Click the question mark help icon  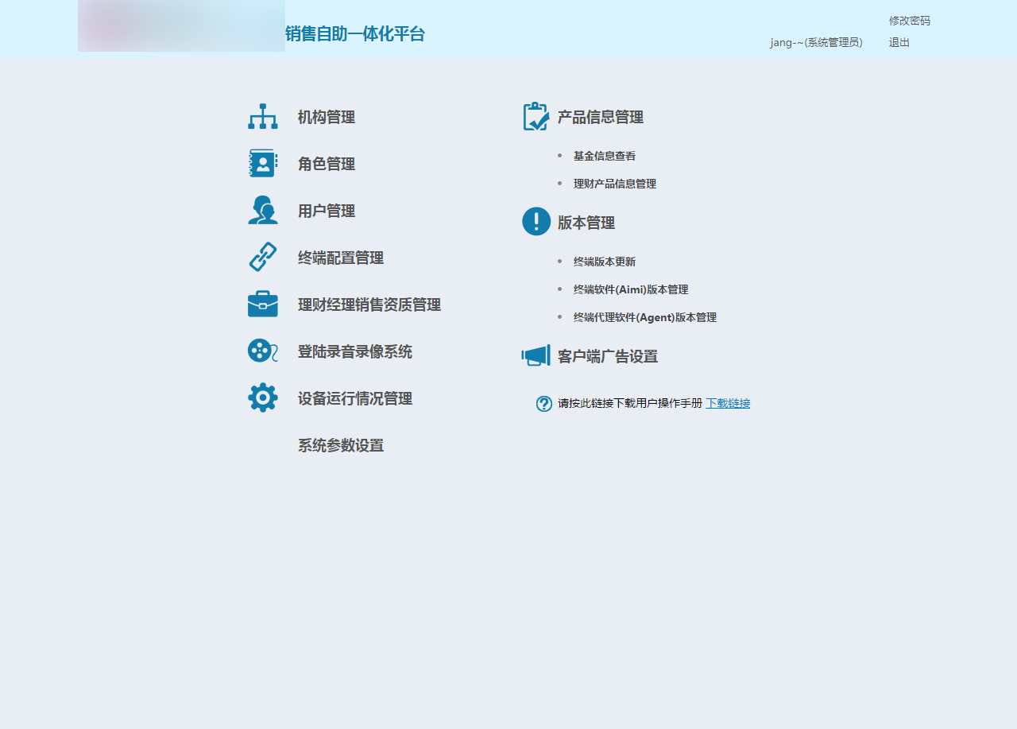pyautogui.click(x=544, y=404)
